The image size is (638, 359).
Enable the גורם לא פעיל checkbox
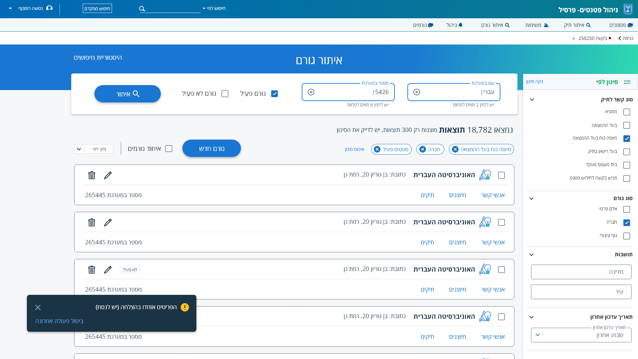(x=225, y=94)
